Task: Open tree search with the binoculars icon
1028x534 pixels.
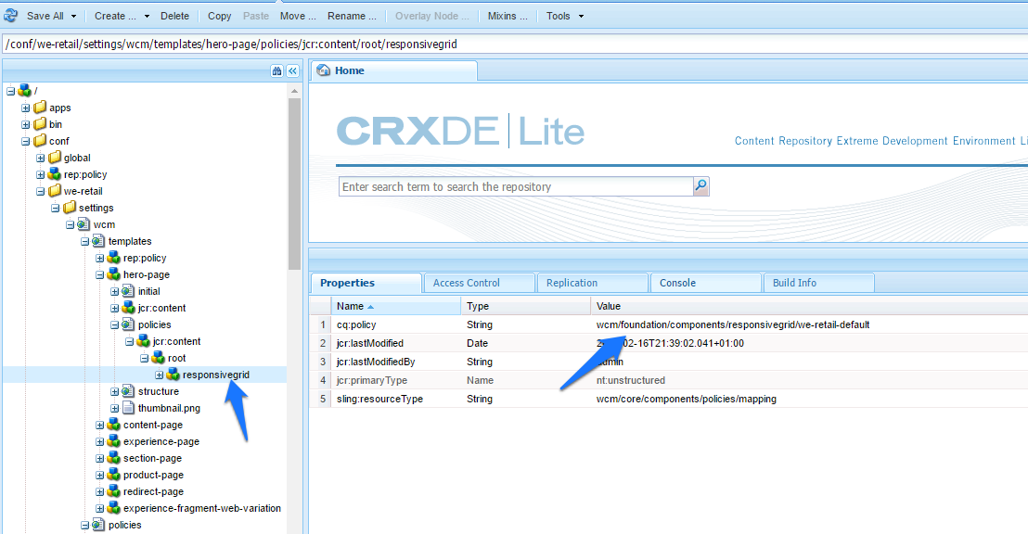Action: [x=276, y=70]
